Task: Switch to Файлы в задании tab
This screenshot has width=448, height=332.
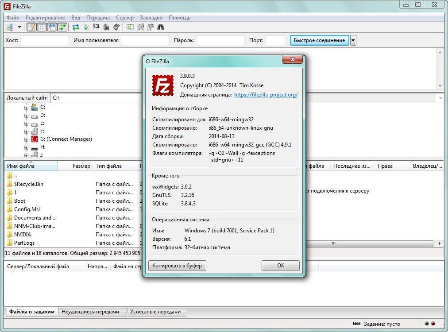Action: (32, 312)
